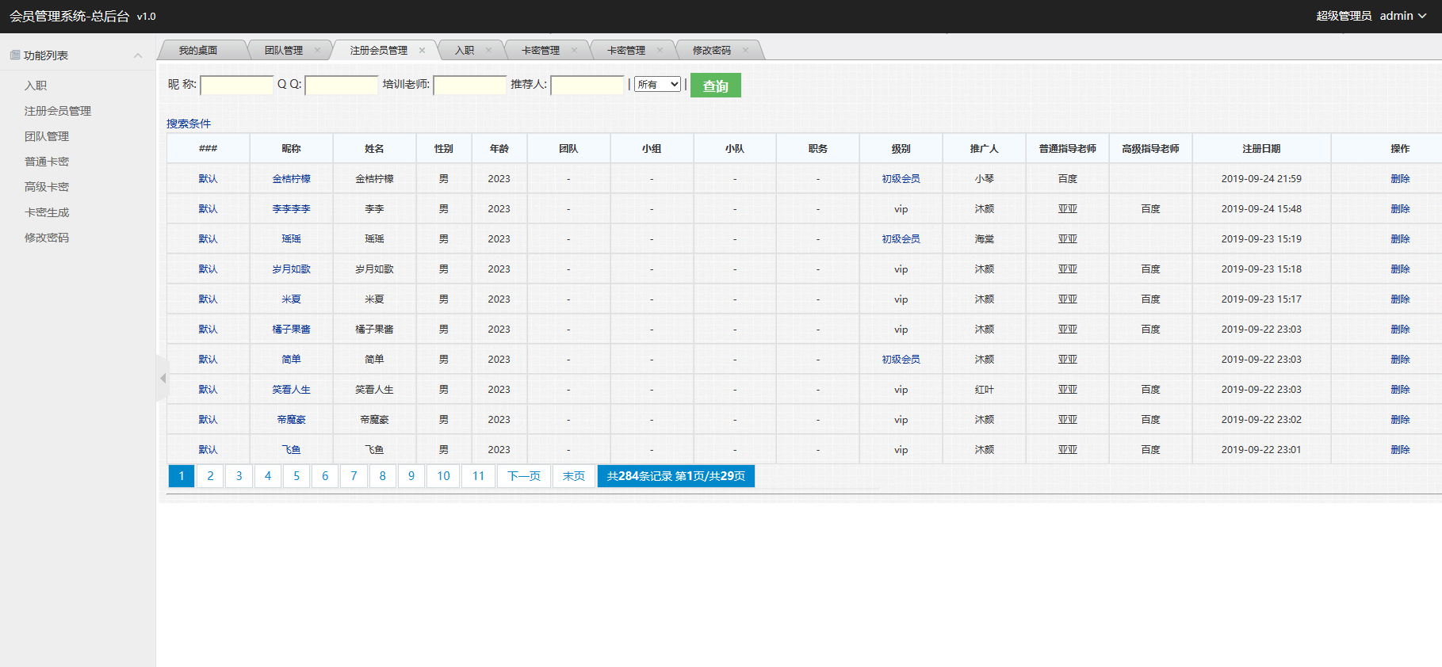Open the 帝魔豪 nickname link
Screen dimensions: 1442x667
291,420
